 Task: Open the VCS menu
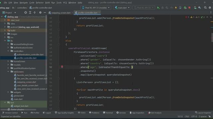coord(65,3)
